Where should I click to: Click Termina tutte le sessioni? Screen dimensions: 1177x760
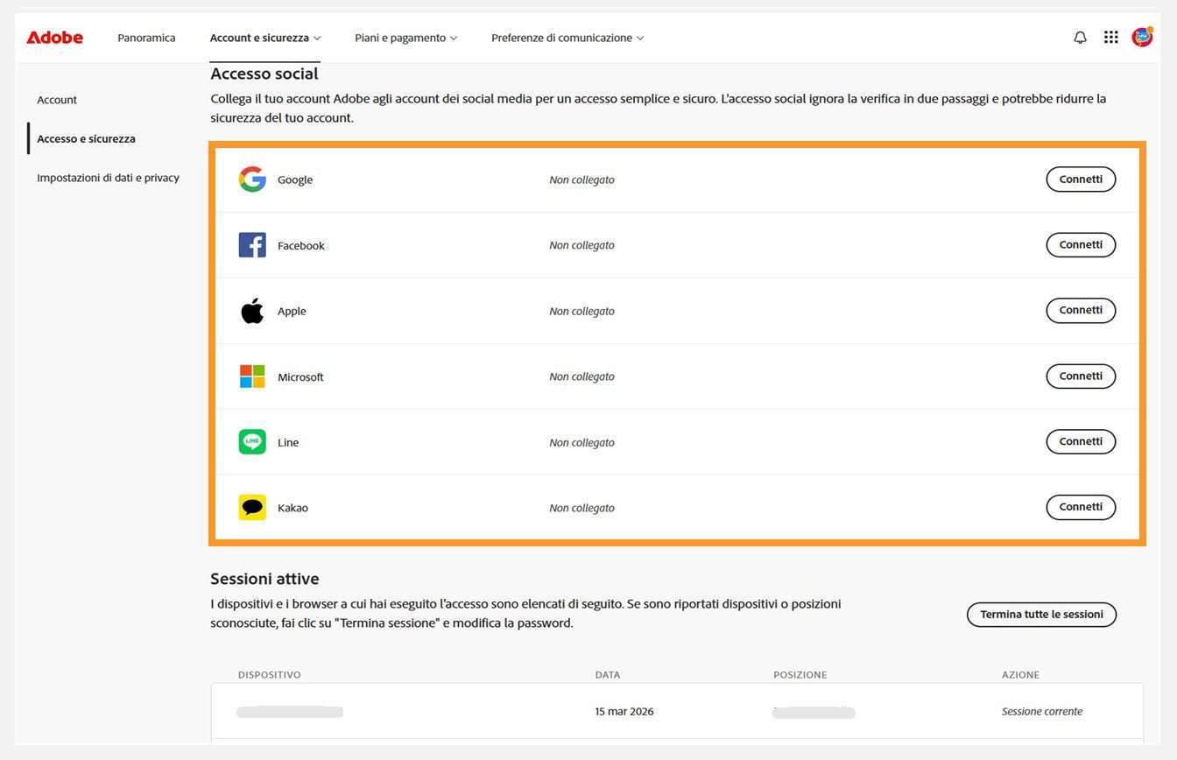point(1041,615)
